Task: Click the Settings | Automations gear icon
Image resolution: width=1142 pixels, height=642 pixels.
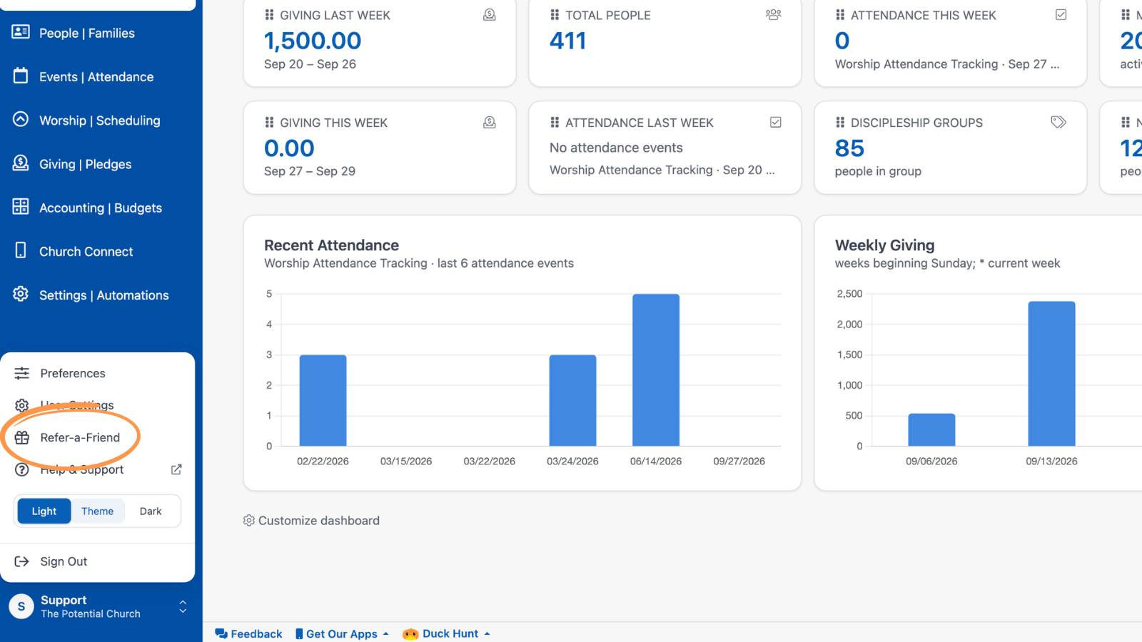Action: tap(21, 294)
